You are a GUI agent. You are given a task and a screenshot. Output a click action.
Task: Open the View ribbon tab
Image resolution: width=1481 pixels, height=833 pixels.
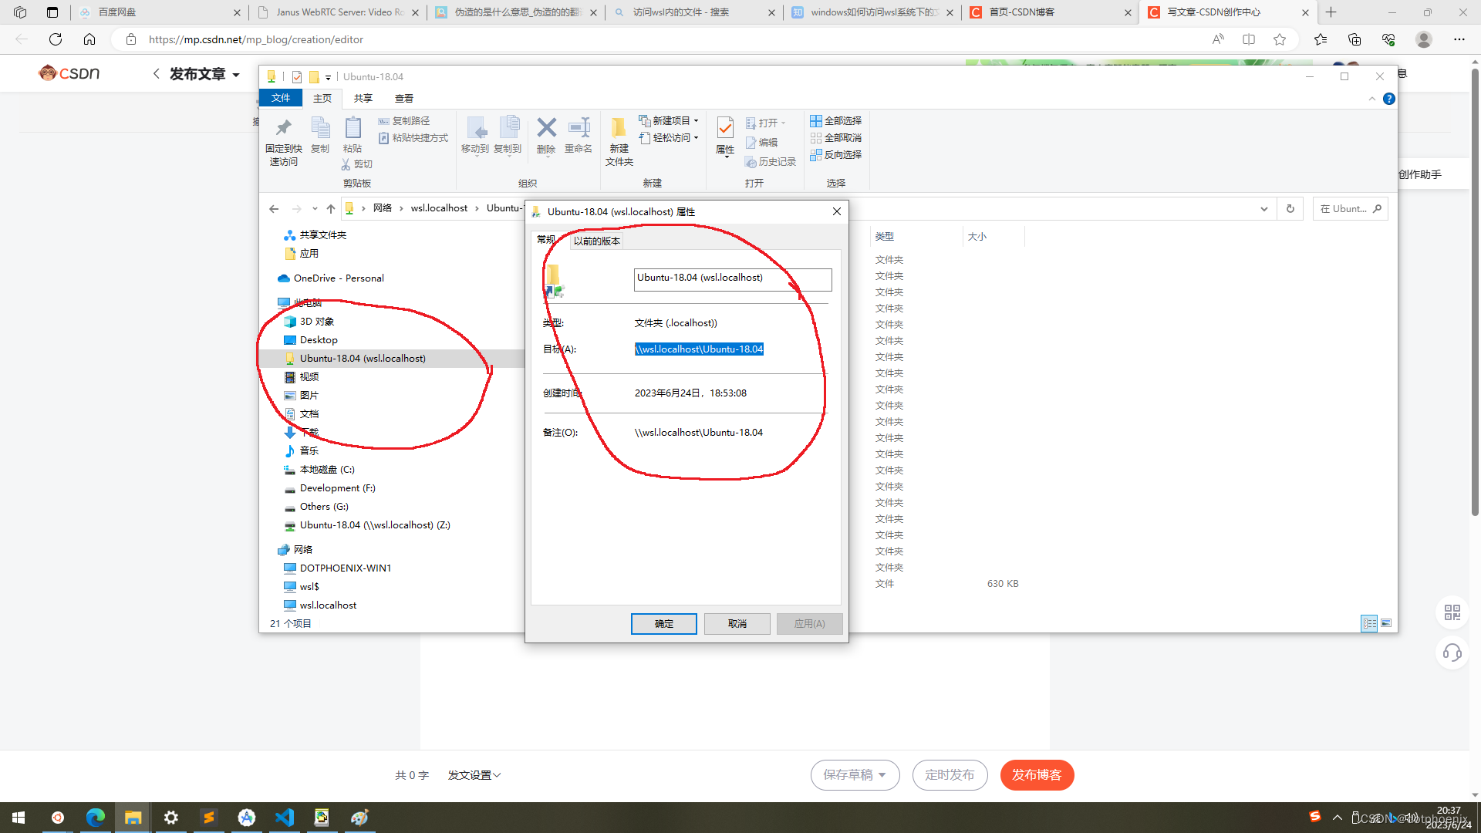tap(403, 98)
